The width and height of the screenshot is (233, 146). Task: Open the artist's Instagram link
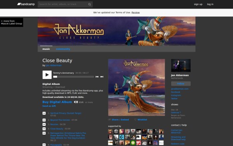176,95
